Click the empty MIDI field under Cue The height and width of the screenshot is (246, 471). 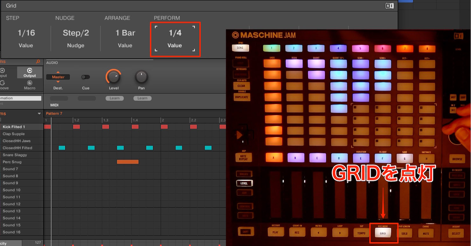pos(87,98)
